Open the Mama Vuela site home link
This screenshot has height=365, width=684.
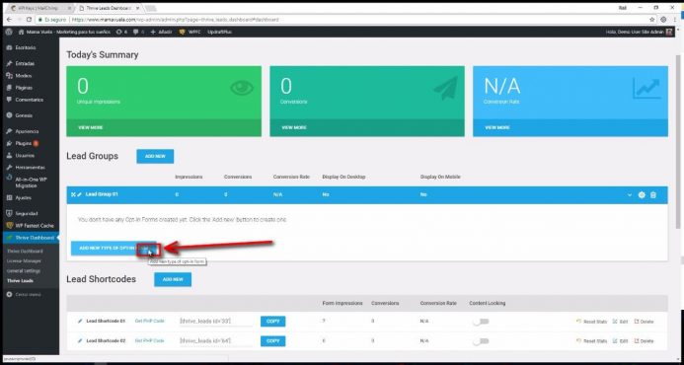point(64,32)
